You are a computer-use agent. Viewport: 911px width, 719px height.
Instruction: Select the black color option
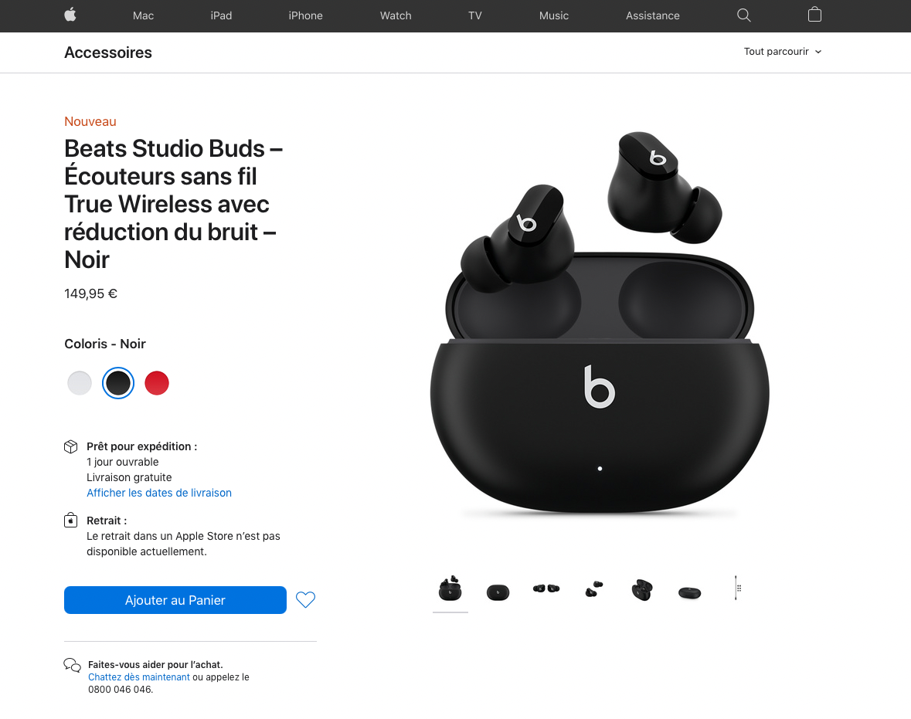[118, 383]
